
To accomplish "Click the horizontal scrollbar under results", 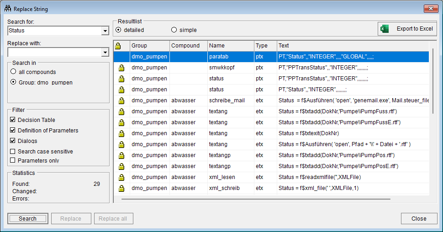I will coord(256,199).
